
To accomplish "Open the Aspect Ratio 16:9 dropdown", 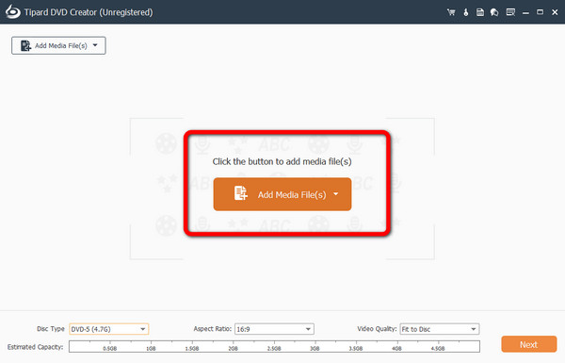I will [274, 329].
